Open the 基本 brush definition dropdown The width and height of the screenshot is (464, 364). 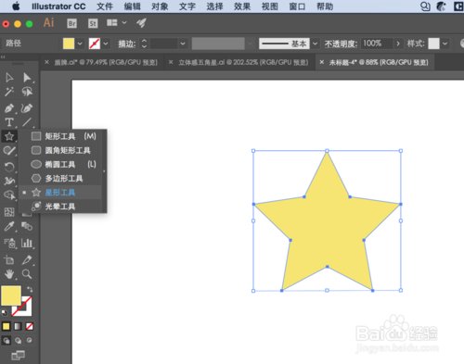[x=315, y=44]
